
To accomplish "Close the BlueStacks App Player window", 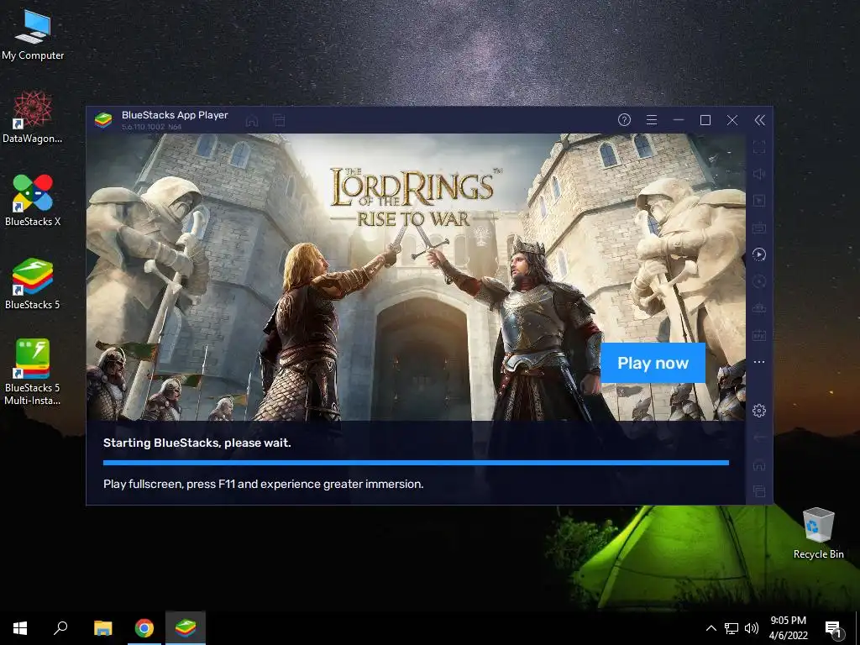I will [x=732, y=120].
